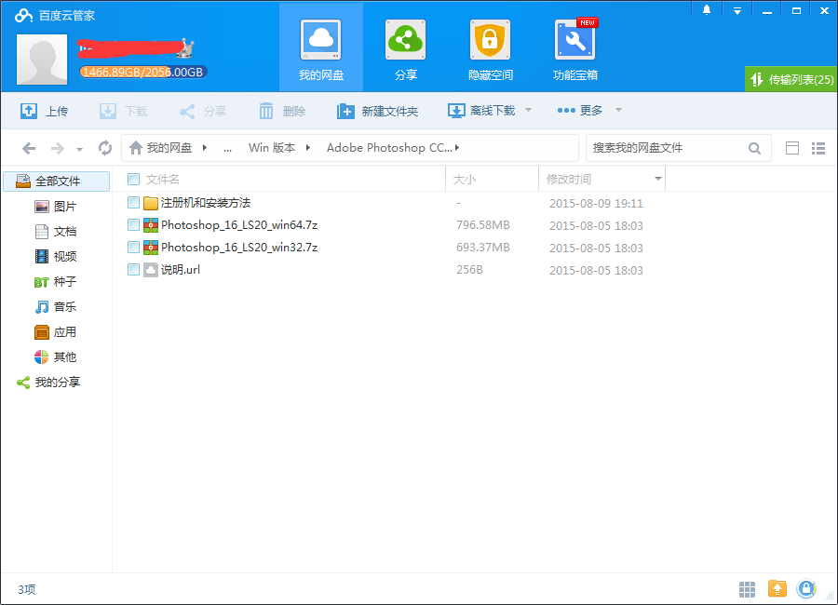Click the orange upload folder status icon

[777, 589]
